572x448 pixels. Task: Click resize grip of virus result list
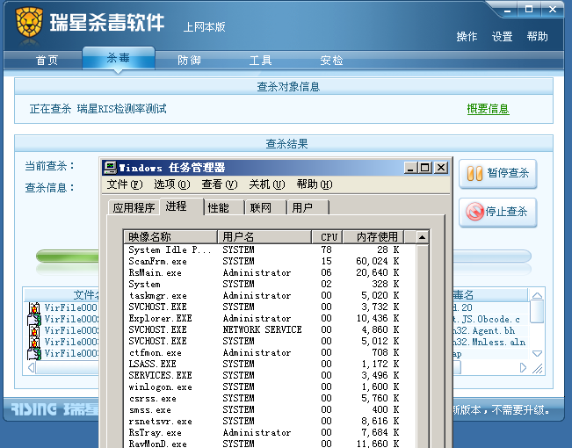coord(538,368)
